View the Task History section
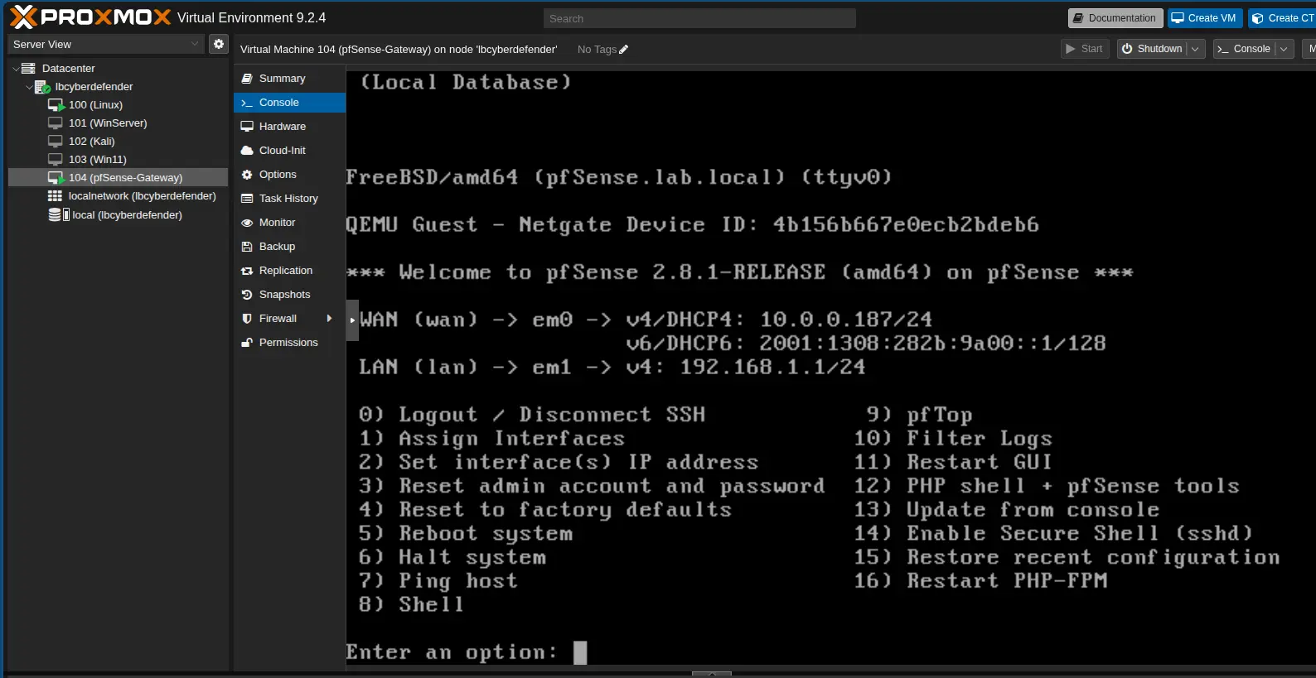The image size is (1316, 678). pyautogui.click(x=289, y=199)
